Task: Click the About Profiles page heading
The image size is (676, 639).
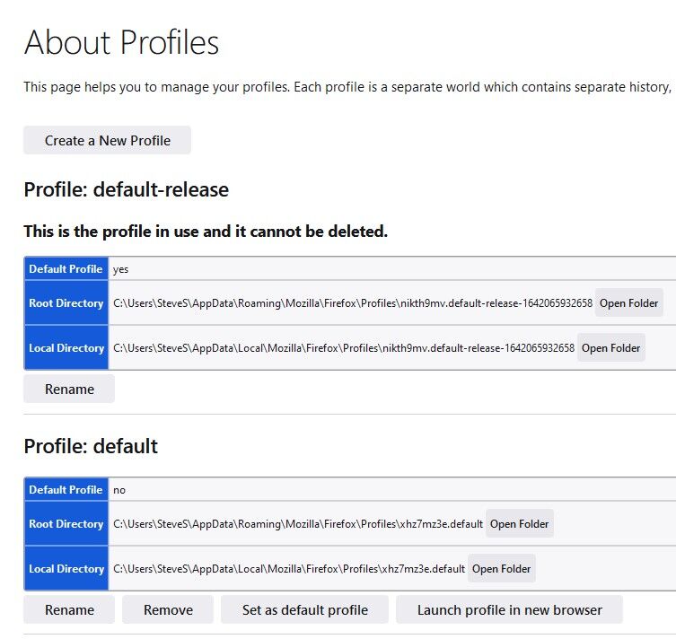Action: [121, 42]
